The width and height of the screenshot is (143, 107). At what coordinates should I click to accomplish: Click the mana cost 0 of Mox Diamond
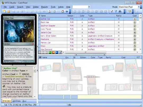pos(135,49)
